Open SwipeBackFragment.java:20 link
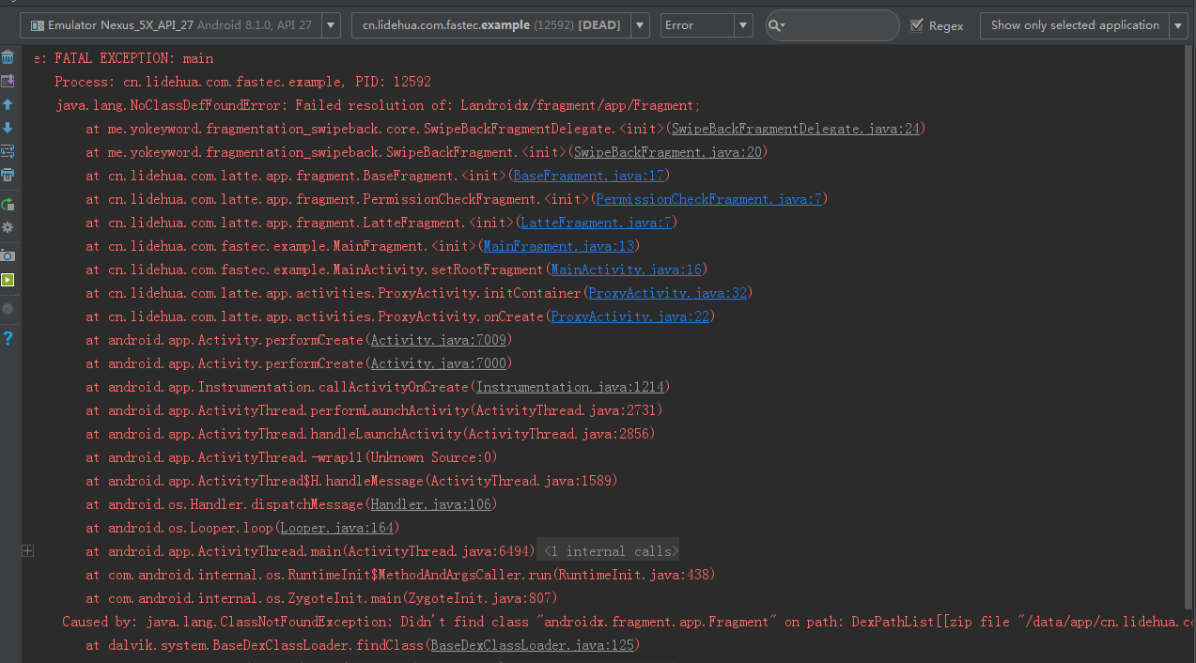 point(668,152)
